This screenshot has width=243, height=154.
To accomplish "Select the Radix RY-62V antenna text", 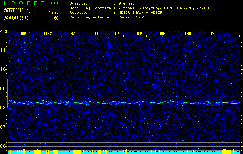I will [133, 18].
